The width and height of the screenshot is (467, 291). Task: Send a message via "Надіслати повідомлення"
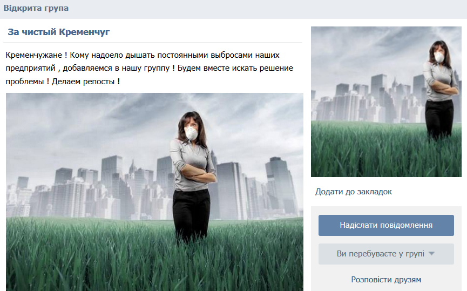(386, 225)
